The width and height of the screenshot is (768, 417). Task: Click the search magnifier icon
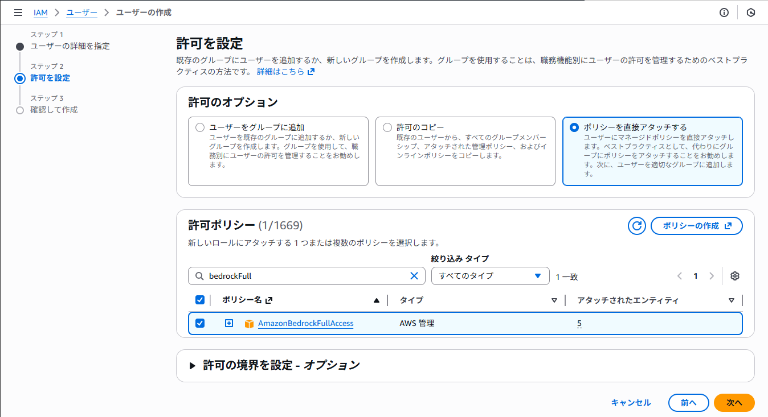click(x=199, y=276)
